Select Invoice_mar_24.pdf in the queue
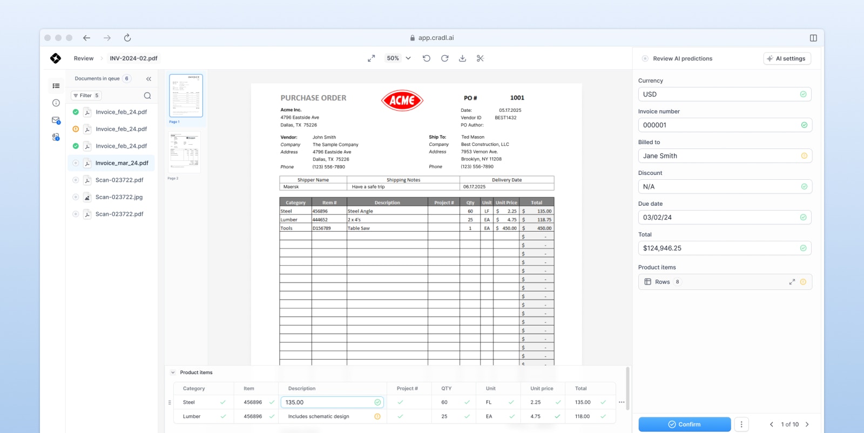This screenshot has width=864, height=433. click(x=111, y=163)
